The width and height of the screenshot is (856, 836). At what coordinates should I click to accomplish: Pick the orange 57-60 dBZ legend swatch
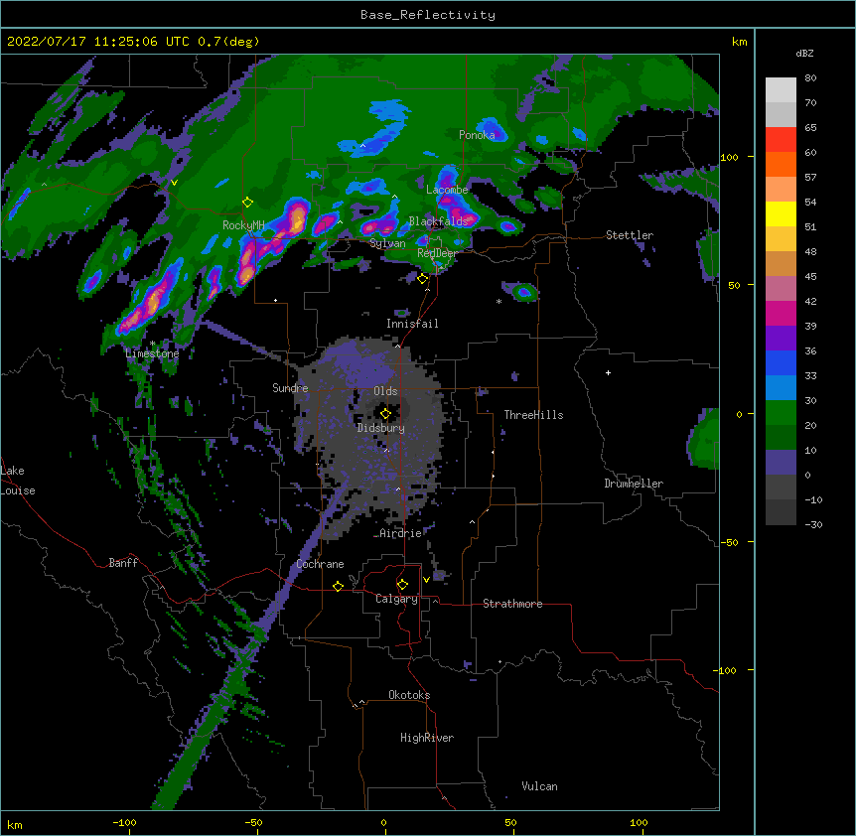coord(781,164)
